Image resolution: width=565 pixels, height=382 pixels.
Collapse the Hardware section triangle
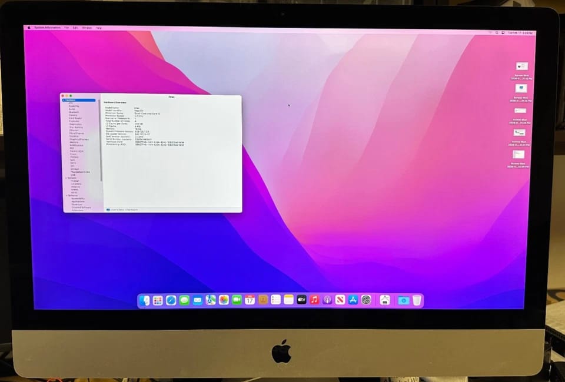point(64,100)
